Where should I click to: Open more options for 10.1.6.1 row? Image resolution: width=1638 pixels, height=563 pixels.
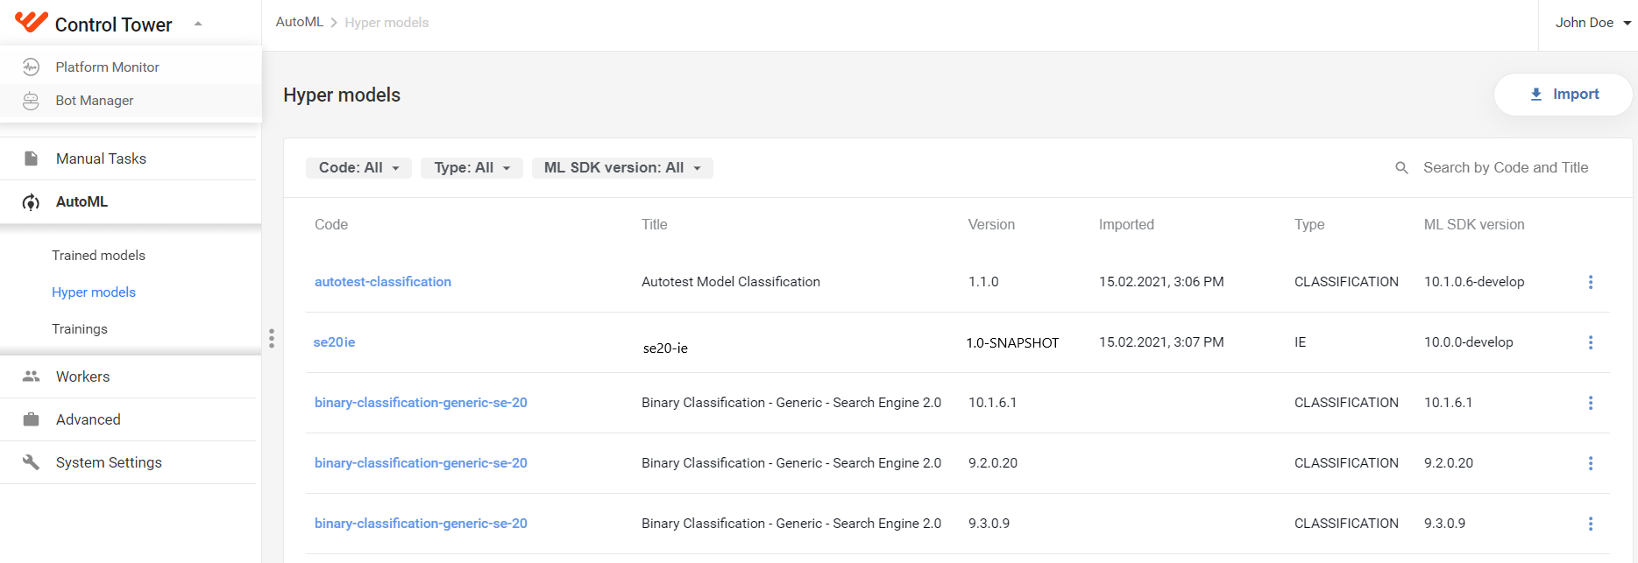(1591, 403)
